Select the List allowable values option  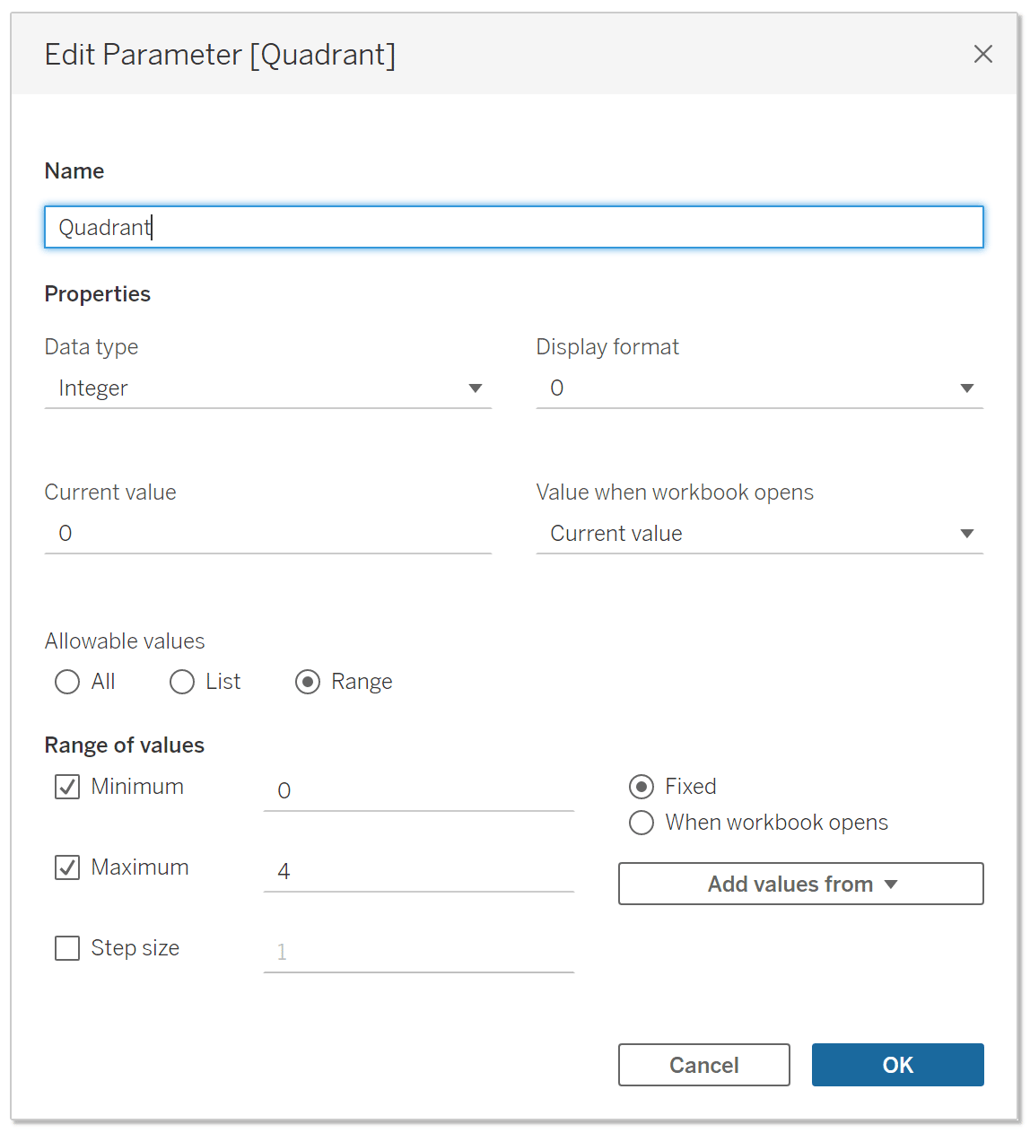182,682
